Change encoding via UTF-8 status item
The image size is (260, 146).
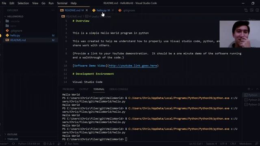tap(223, 144)
